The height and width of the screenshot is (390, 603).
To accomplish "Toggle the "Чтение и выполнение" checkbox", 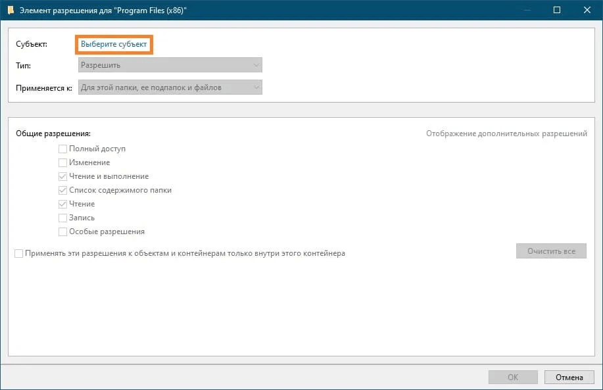I will click(63, 176).
